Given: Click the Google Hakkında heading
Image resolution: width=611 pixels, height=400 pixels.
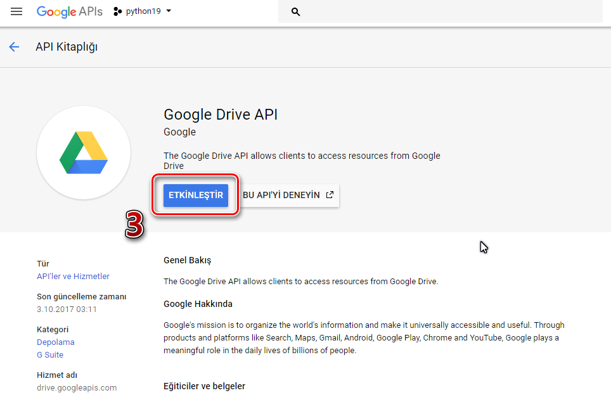Looking at the screenshot, I should point(198,304).
